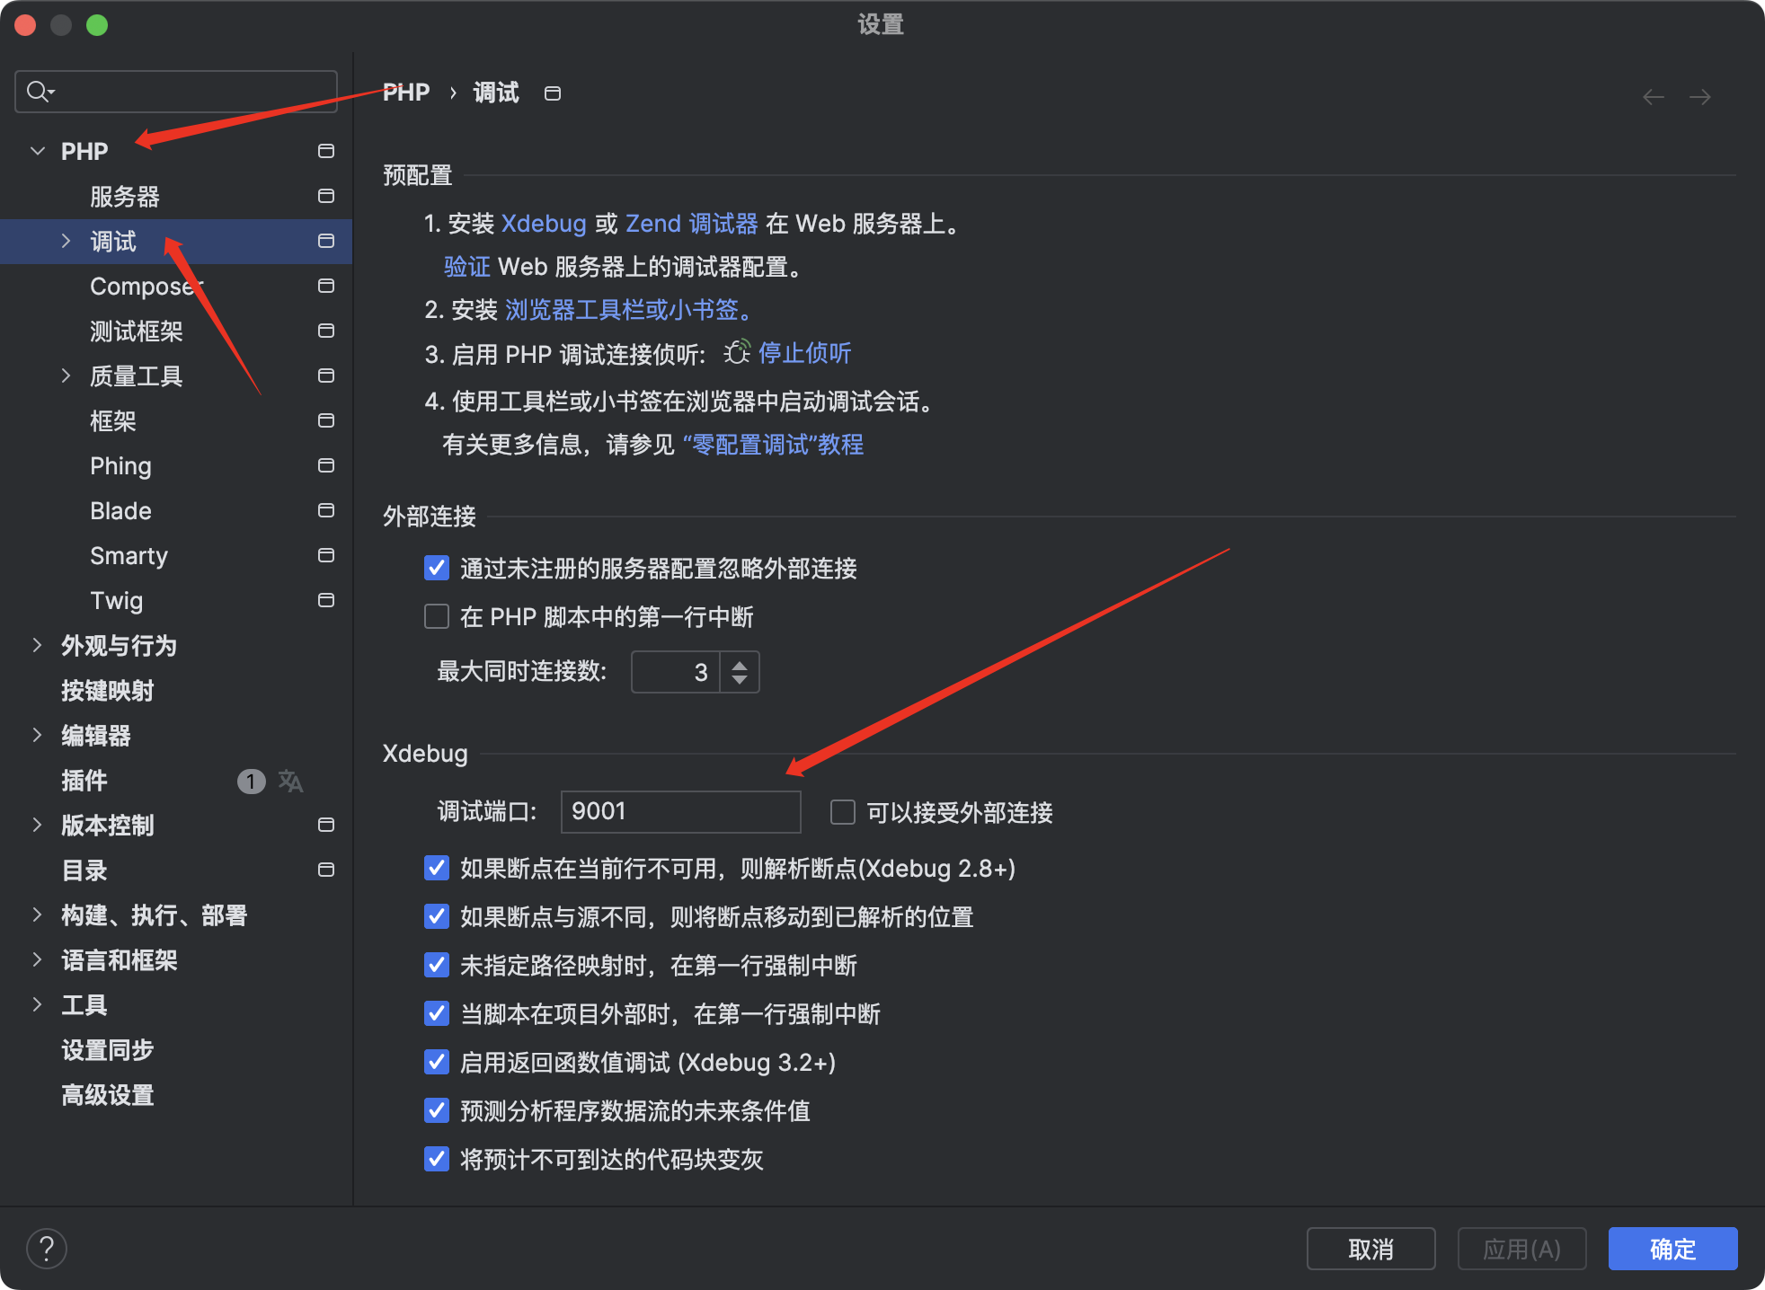Toggle 可以接受外部连接 checkbox
The image size is (1765, 1290).
point(843,812)
